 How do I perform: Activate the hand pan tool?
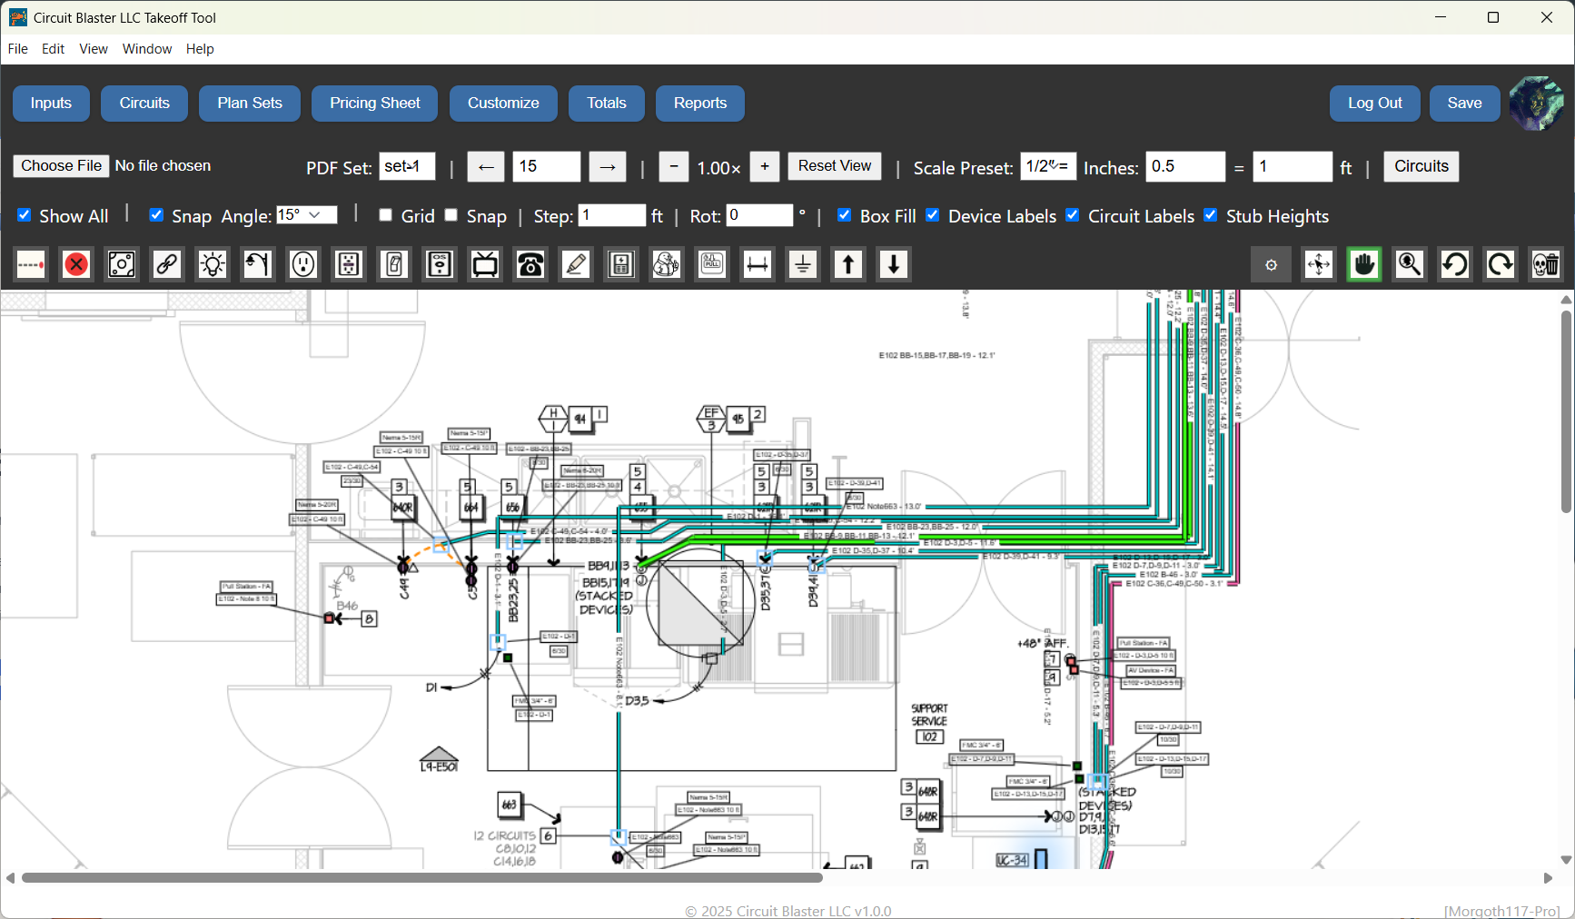click(1363, 264)
